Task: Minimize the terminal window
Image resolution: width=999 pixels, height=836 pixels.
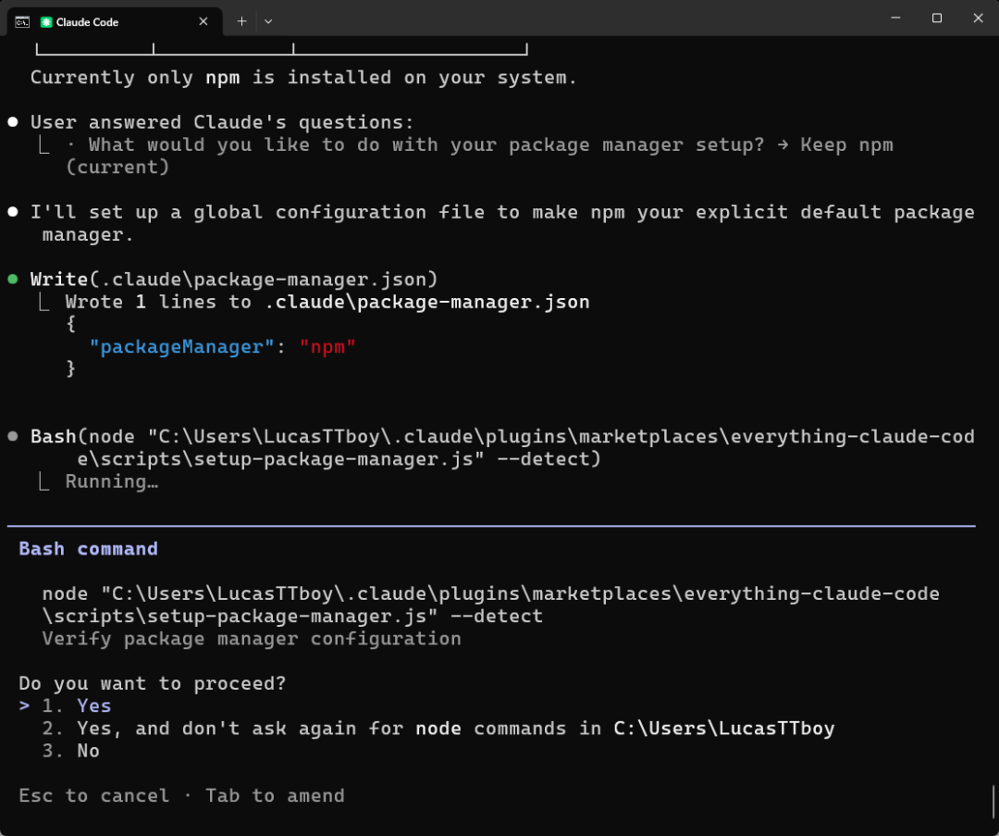Action: pyautogui.click(x=895, y=18)
